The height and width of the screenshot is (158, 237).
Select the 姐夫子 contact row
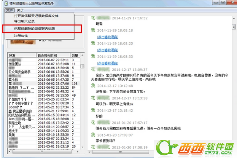click(x=44, y=131)
